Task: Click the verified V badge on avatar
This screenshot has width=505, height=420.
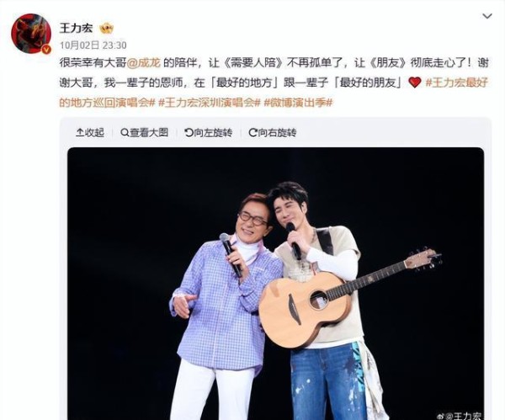Action: 46,50
